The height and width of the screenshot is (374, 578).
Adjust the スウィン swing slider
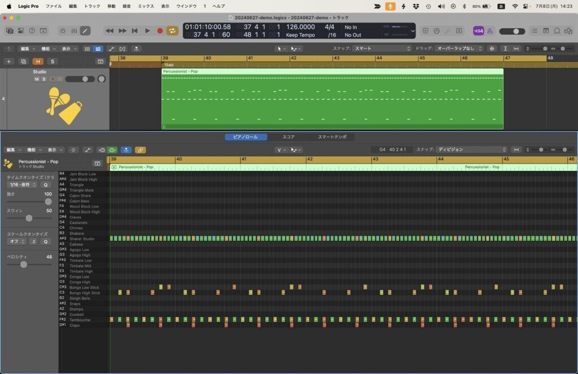tap(29, 218)
